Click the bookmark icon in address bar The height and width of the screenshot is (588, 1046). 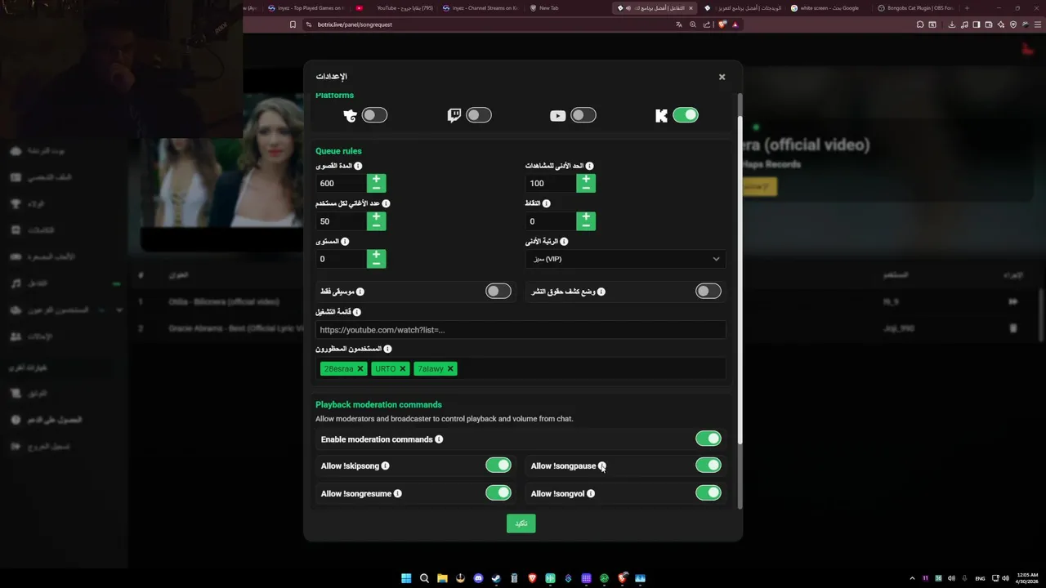pos(293,24)
